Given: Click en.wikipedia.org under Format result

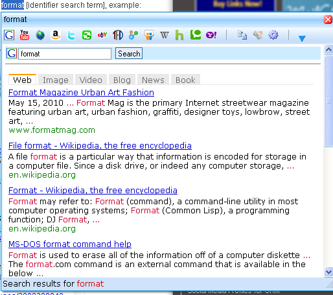Looking at the screenshot, I should (x=42, y=229).
